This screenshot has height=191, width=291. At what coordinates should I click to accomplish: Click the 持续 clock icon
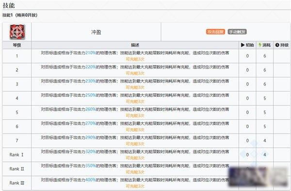277,45
